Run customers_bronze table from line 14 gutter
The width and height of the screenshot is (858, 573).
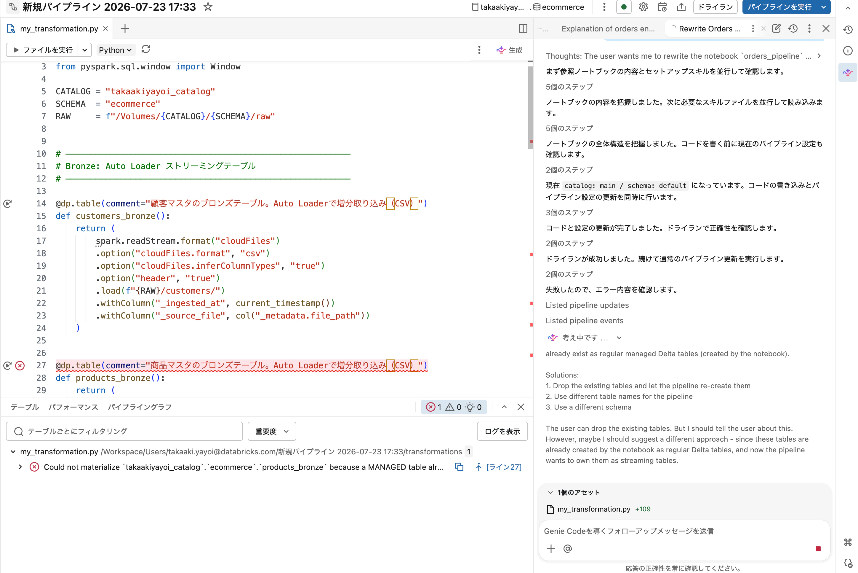coord(7,203)
